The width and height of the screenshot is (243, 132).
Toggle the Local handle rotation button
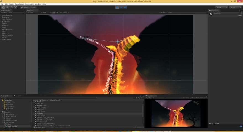click(x=33, y=7)
